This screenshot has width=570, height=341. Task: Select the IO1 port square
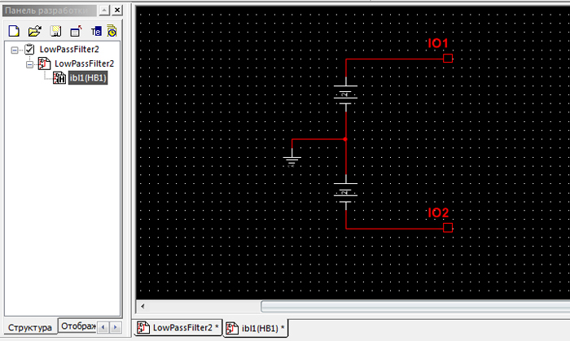tap(448, 58)
